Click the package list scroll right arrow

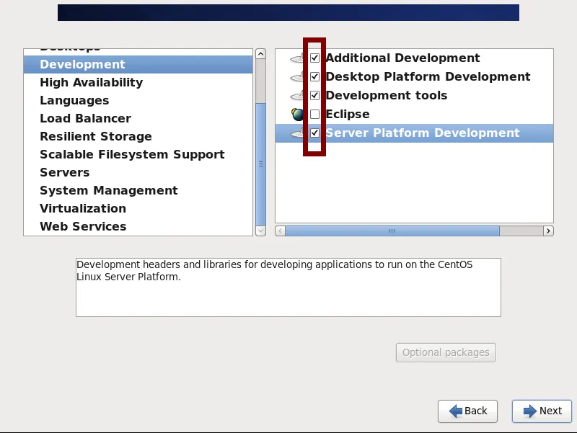tap(548, 231)
